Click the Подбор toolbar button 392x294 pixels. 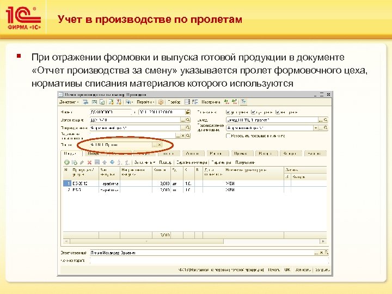pyautogui.click(x=174, y=102)
